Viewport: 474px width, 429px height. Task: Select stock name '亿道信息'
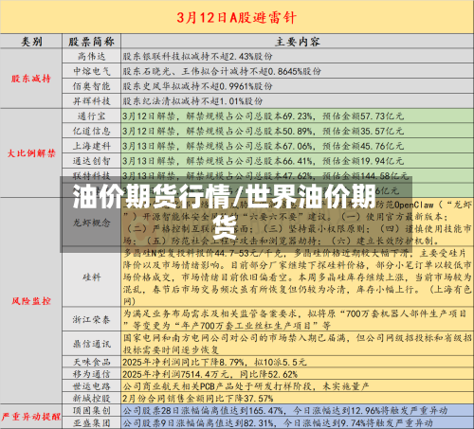coord(91,131)
